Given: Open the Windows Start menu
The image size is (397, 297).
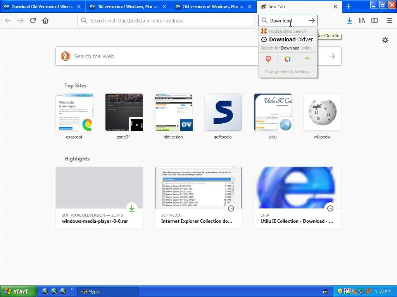Looking at the screenshot, I should click(x=19, y=291).
